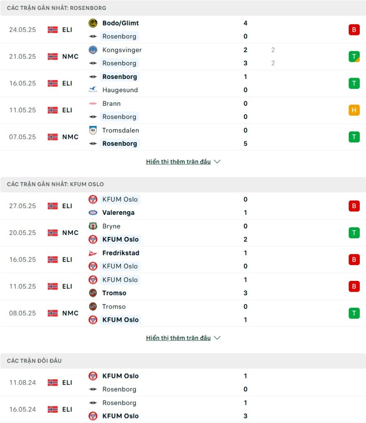Viewport: 366px width, 423px height.
Task: Click the Tromsdalen club crest
Action: coord(93,130)
